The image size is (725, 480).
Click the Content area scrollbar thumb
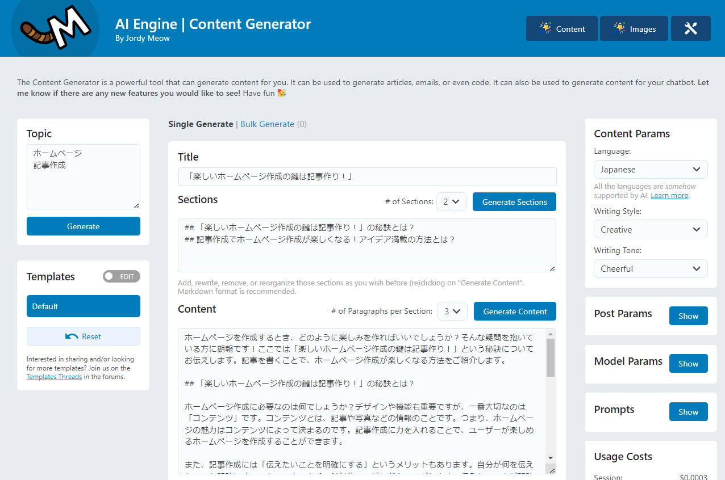[550, 357]
